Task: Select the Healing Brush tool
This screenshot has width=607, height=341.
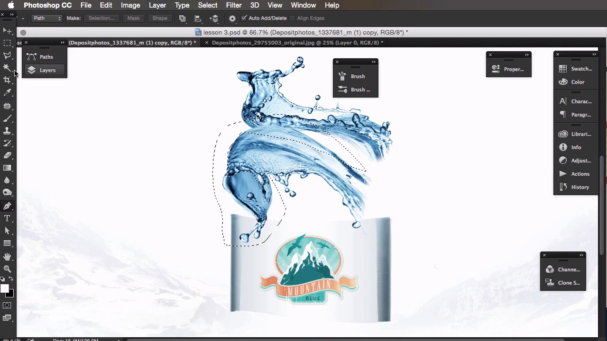Action: tap(7, 106)
